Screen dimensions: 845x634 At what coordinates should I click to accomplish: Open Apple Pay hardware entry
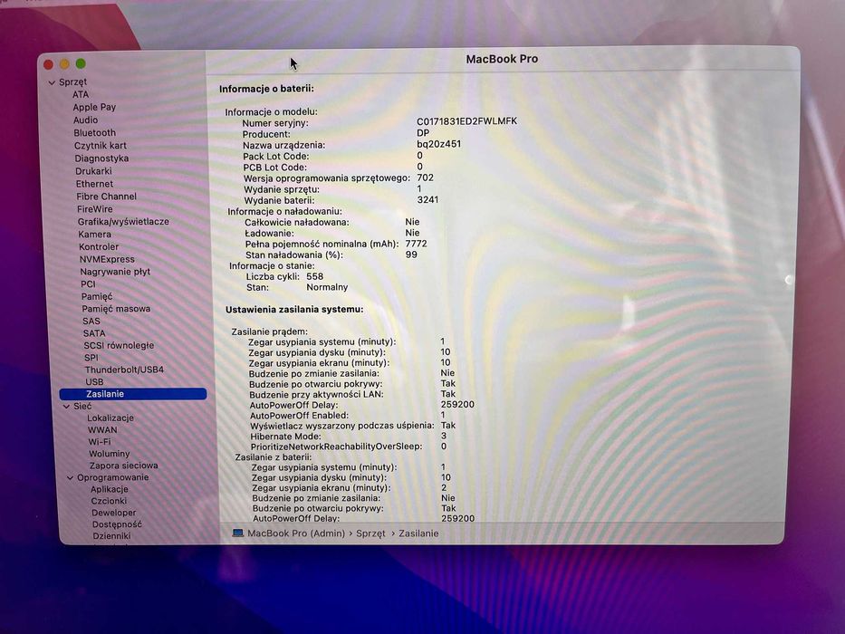click(94, 107)
